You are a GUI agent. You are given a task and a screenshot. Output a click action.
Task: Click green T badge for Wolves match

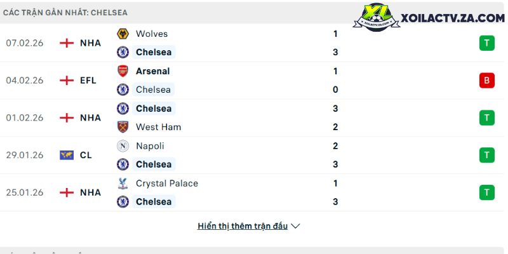pyautogui.click(x=486, y=43)
